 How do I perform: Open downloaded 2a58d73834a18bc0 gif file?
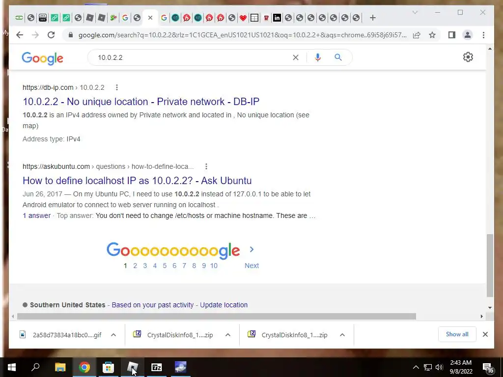(x=60, y=335)
